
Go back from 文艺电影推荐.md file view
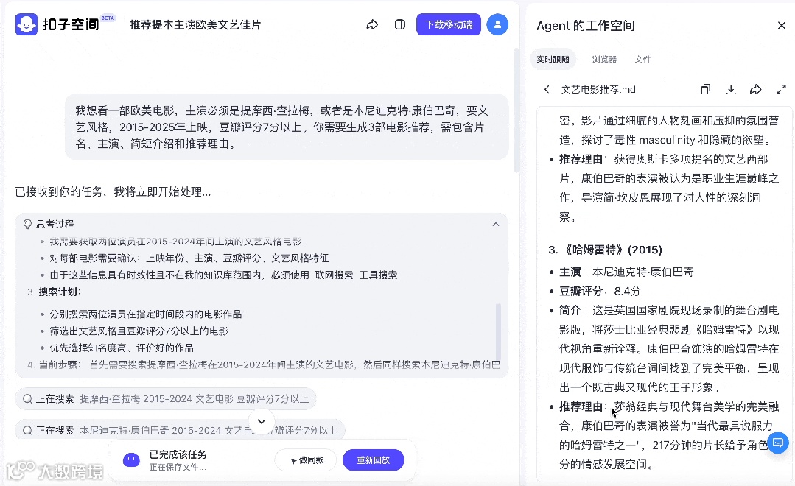tap(547, 89)
